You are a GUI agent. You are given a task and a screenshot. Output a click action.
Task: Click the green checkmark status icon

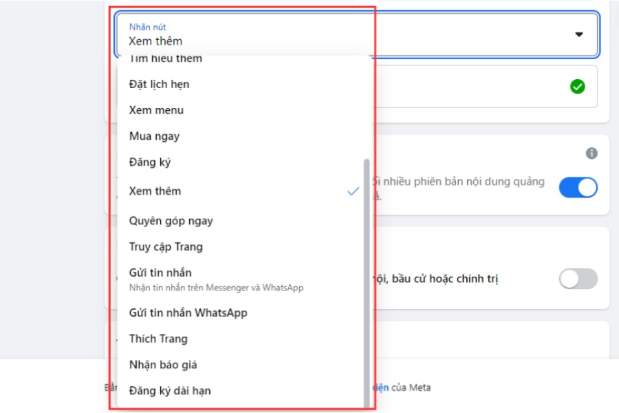[577, 86]
